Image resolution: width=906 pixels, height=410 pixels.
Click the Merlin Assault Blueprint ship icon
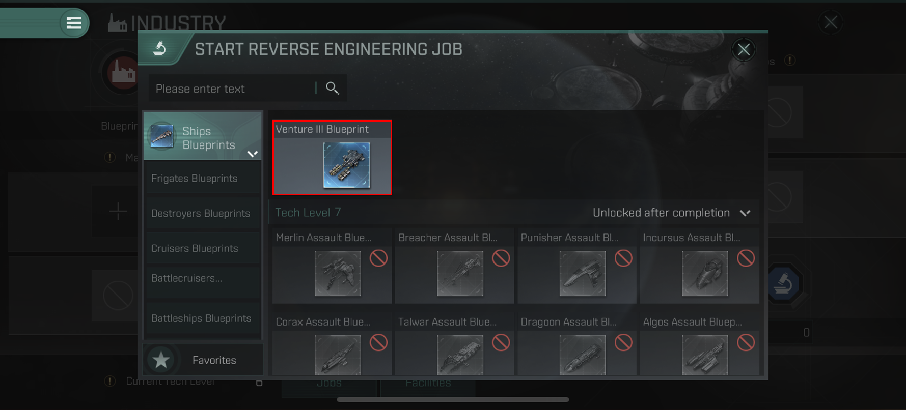(x=338, y=273)
